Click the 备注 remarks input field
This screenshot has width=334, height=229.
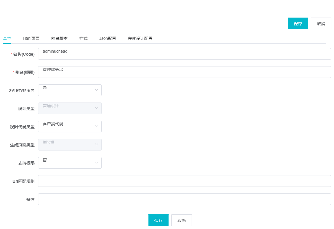point(185,199)
